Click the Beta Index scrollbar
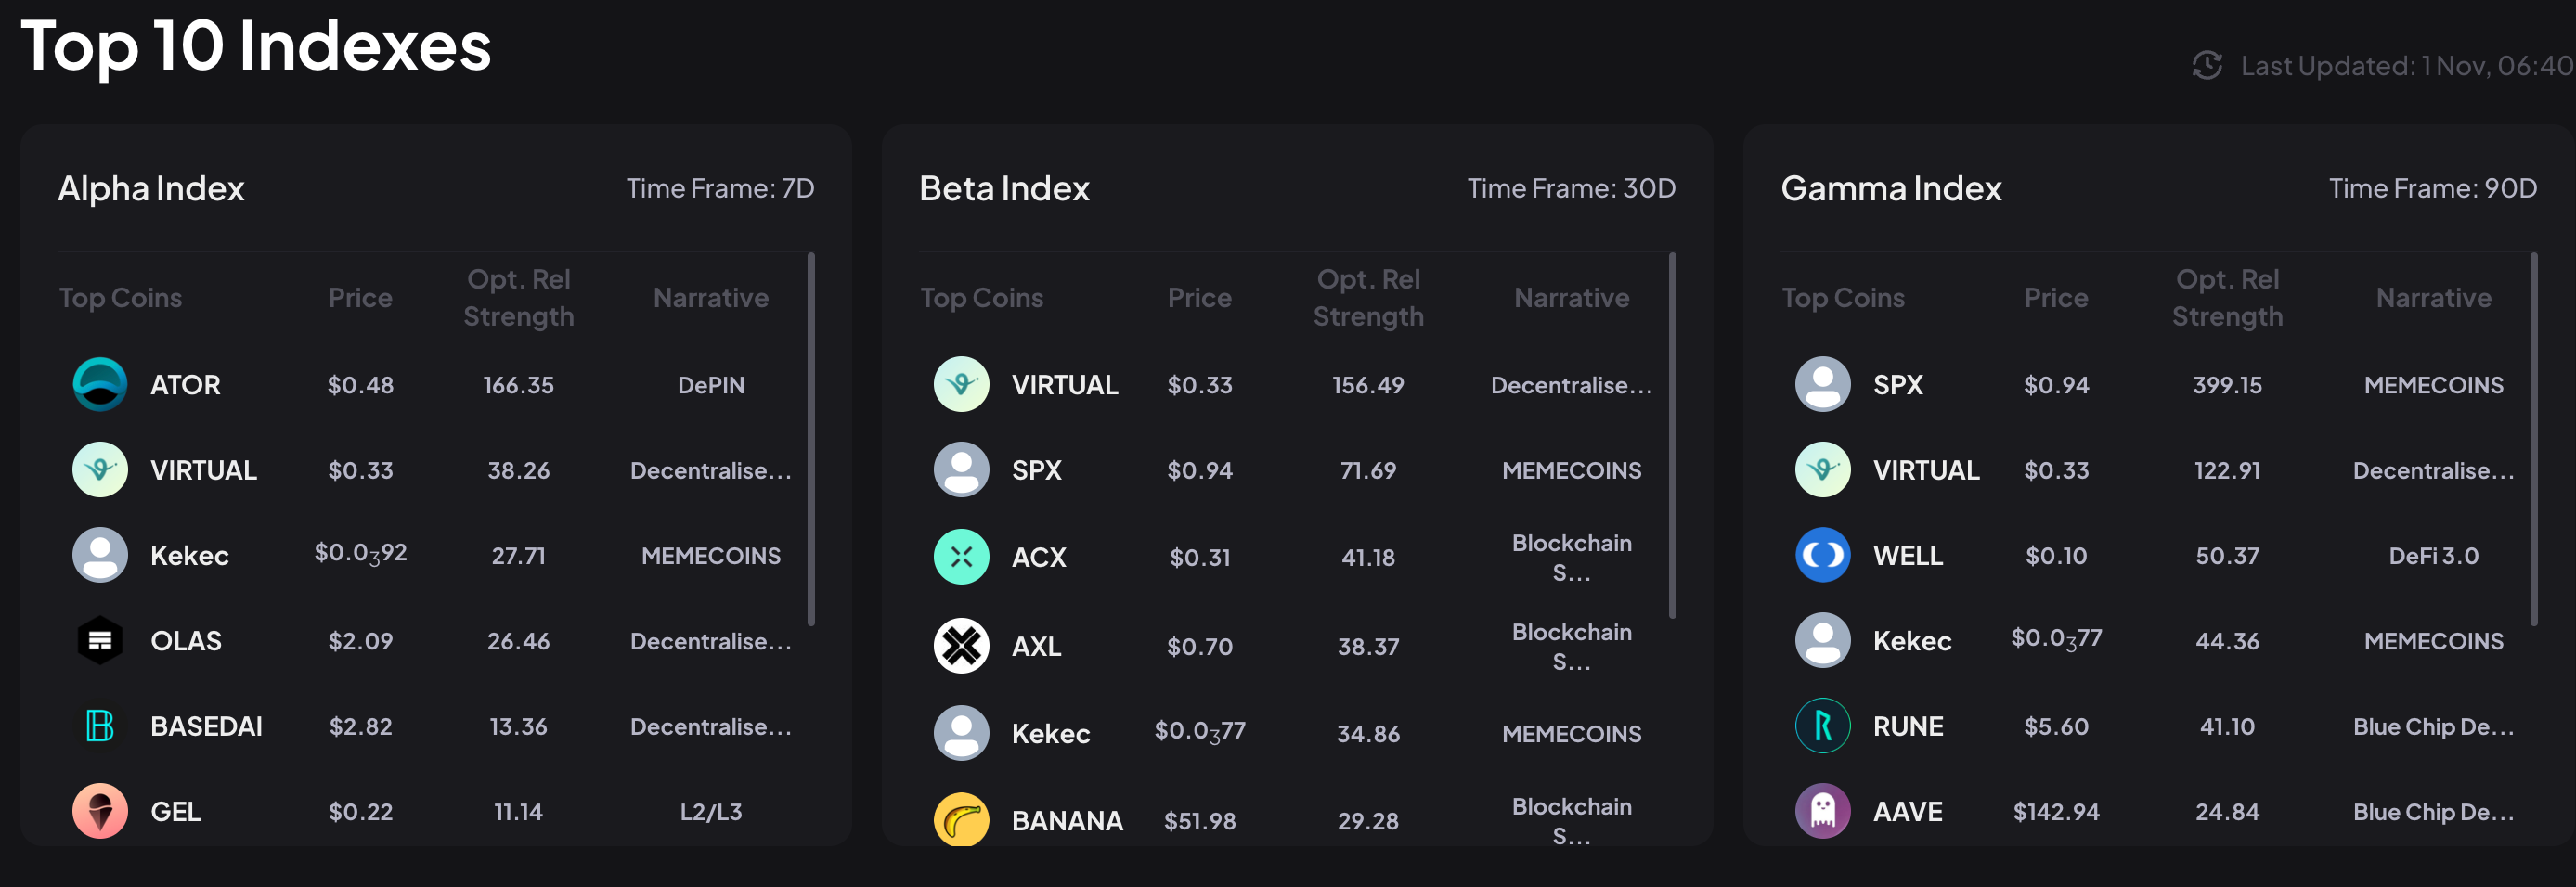The image size is (2576, 887). (1672, 436)
